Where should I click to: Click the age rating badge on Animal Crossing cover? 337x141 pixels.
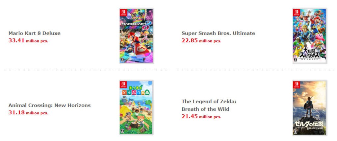[122, 131]
